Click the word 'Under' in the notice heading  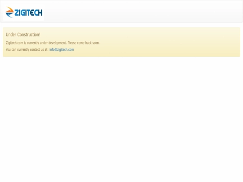coord(11,35)
